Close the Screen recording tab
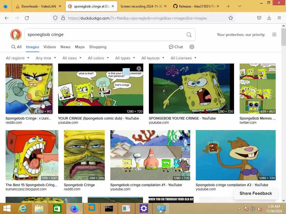The width and height of the screenshot is (286, 214). [165, 6]
